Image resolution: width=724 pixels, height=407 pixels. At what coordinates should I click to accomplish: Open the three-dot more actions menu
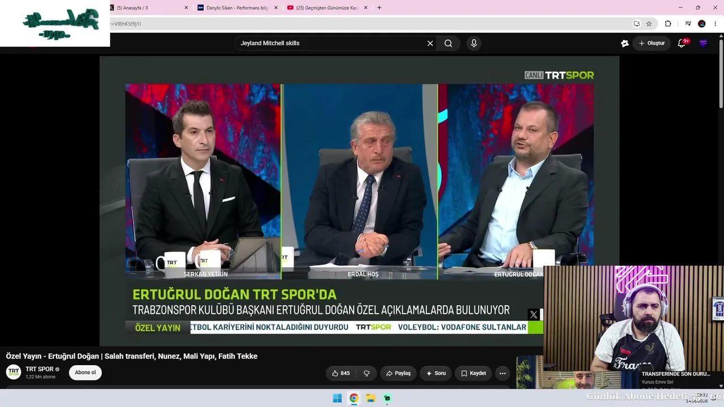click(x=502, y=373)
